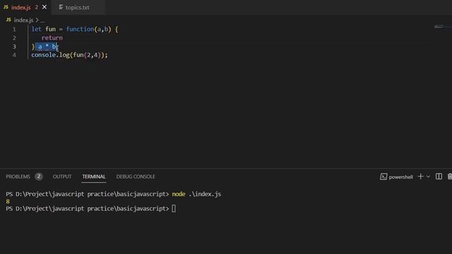Click index.js in the breadcrumb path
452x254 pixels.
[23, 20]
